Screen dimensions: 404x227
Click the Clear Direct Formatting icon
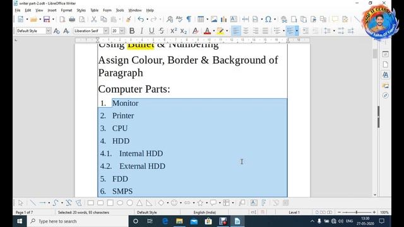195,31
